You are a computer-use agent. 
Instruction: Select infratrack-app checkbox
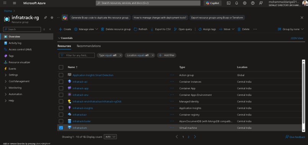61,88
